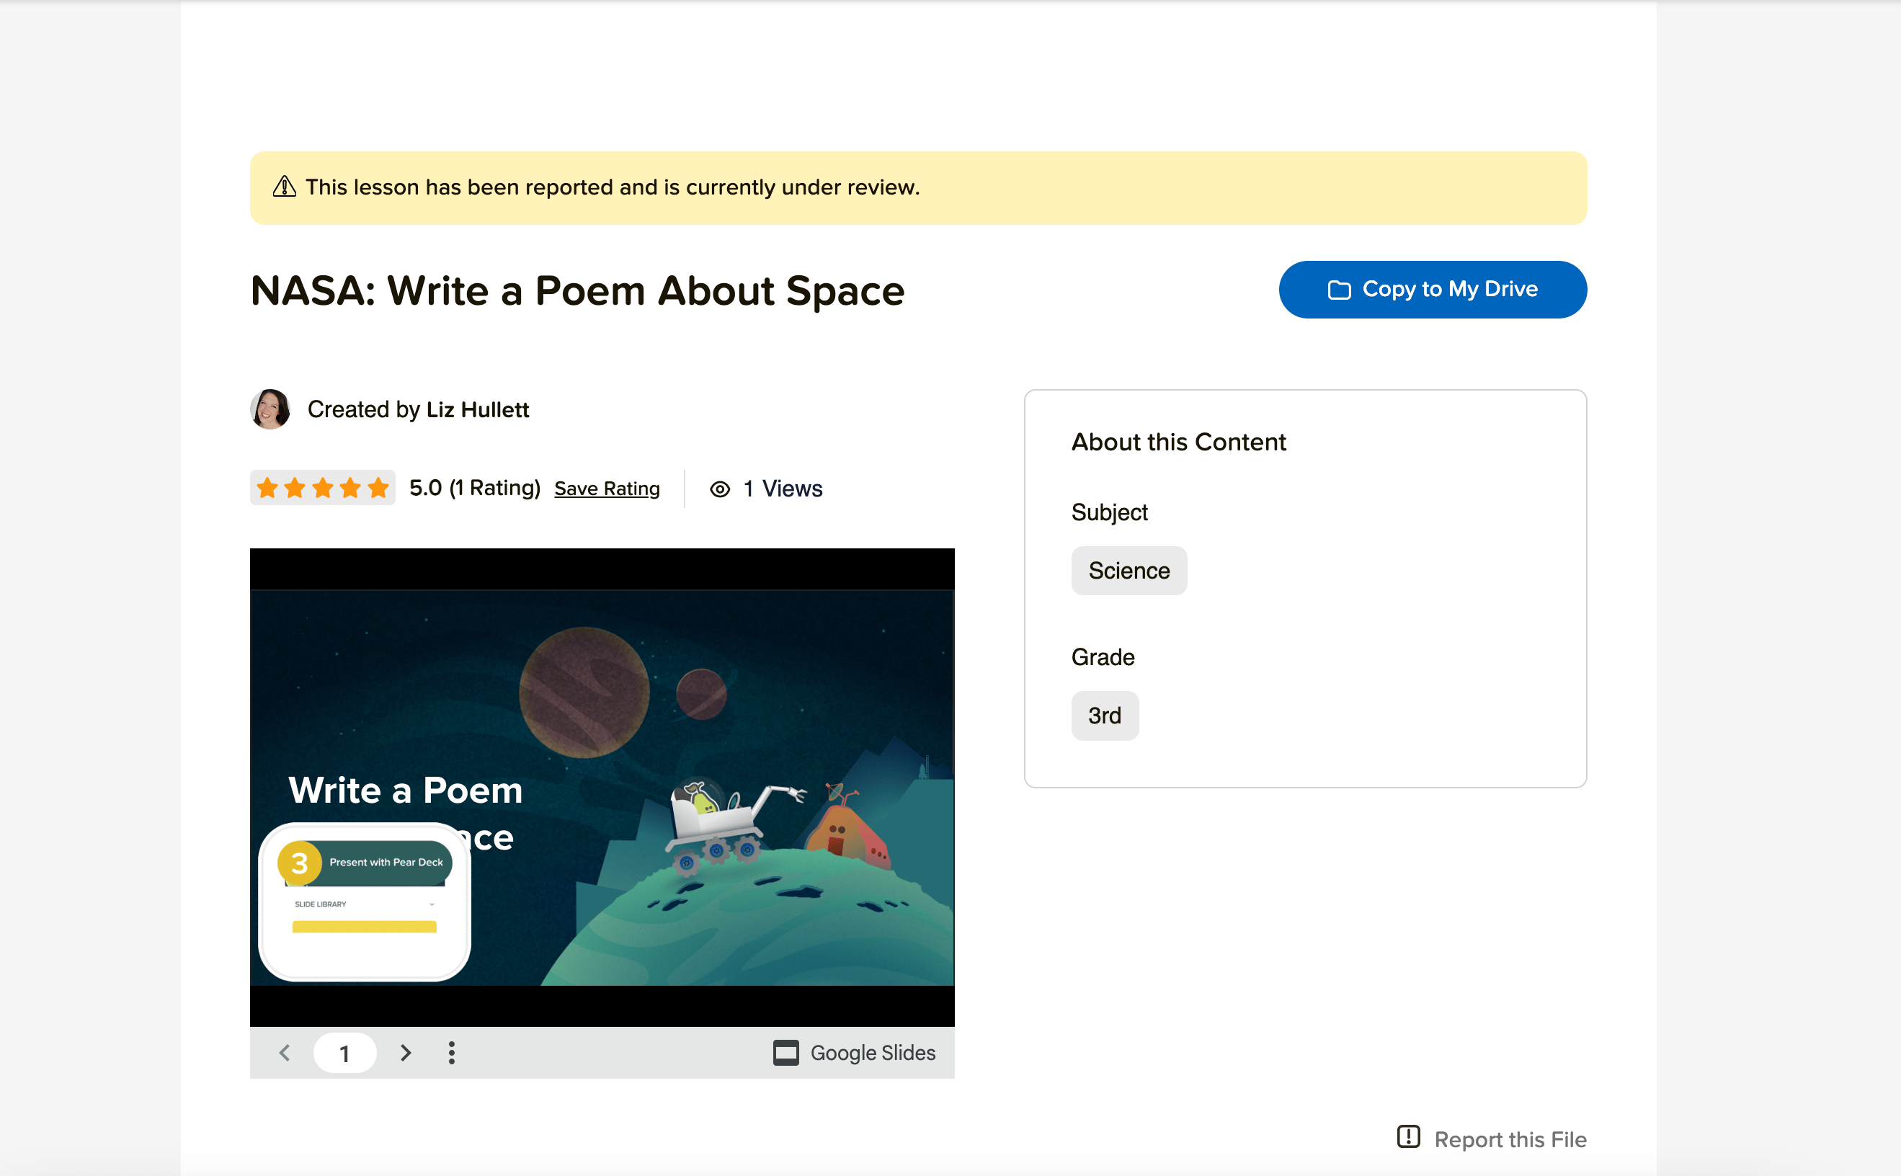Click the lesson under review banner text
The width and height of the screenshot is (1901, 1176).
tap(612, 187)
